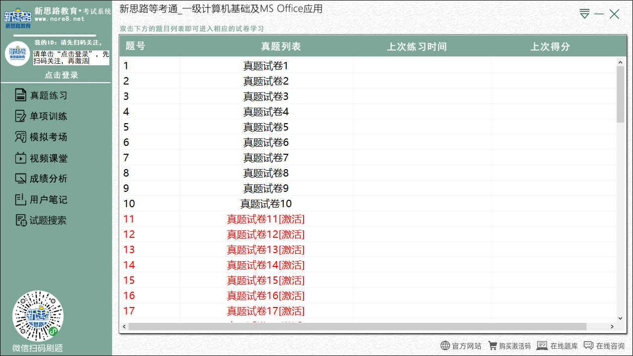Click the shopping cart icon for 购买激活码
The height and width of the screenshot is (356, 633).
coord(493,346)
